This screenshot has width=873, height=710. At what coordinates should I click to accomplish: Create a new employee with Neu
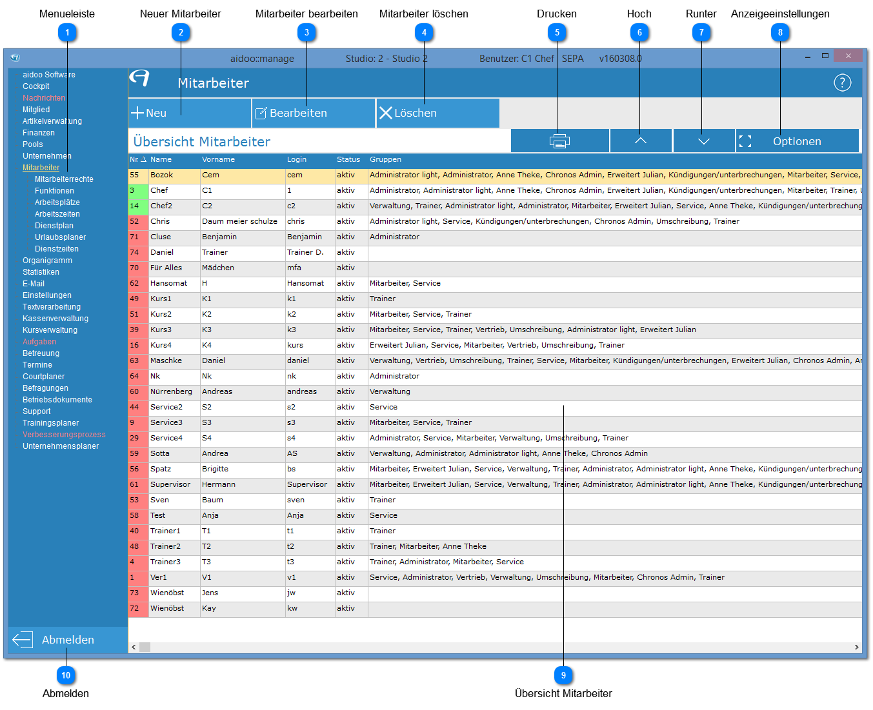[x=190, y=113]
